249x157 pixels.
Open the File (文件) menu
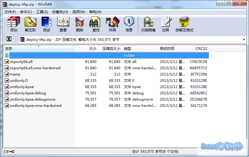10,12
